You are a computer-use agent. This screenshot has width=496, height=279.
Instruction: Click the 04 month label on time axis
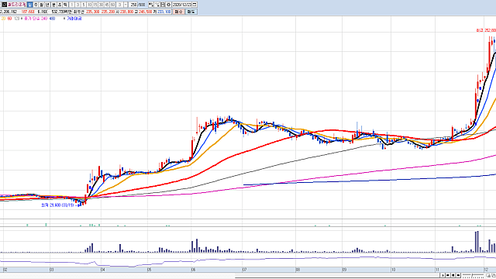[x=103, y=270]
